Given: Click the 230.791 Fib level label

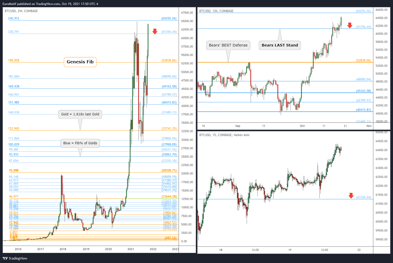Looking at the screenshot, I should 14,32.
